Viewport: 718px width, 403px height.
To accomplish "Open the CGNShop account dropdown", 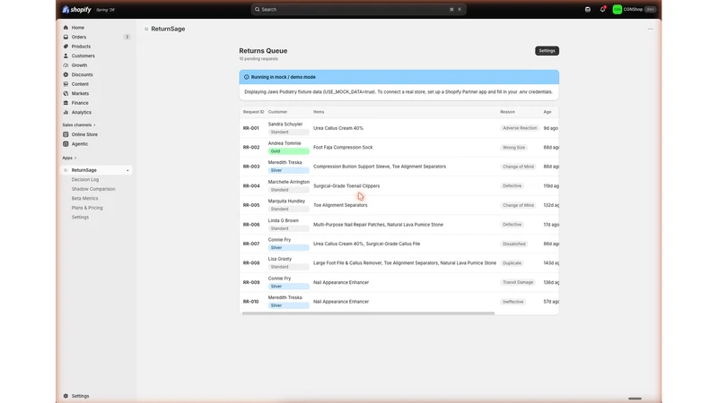I will click(635, 9).
